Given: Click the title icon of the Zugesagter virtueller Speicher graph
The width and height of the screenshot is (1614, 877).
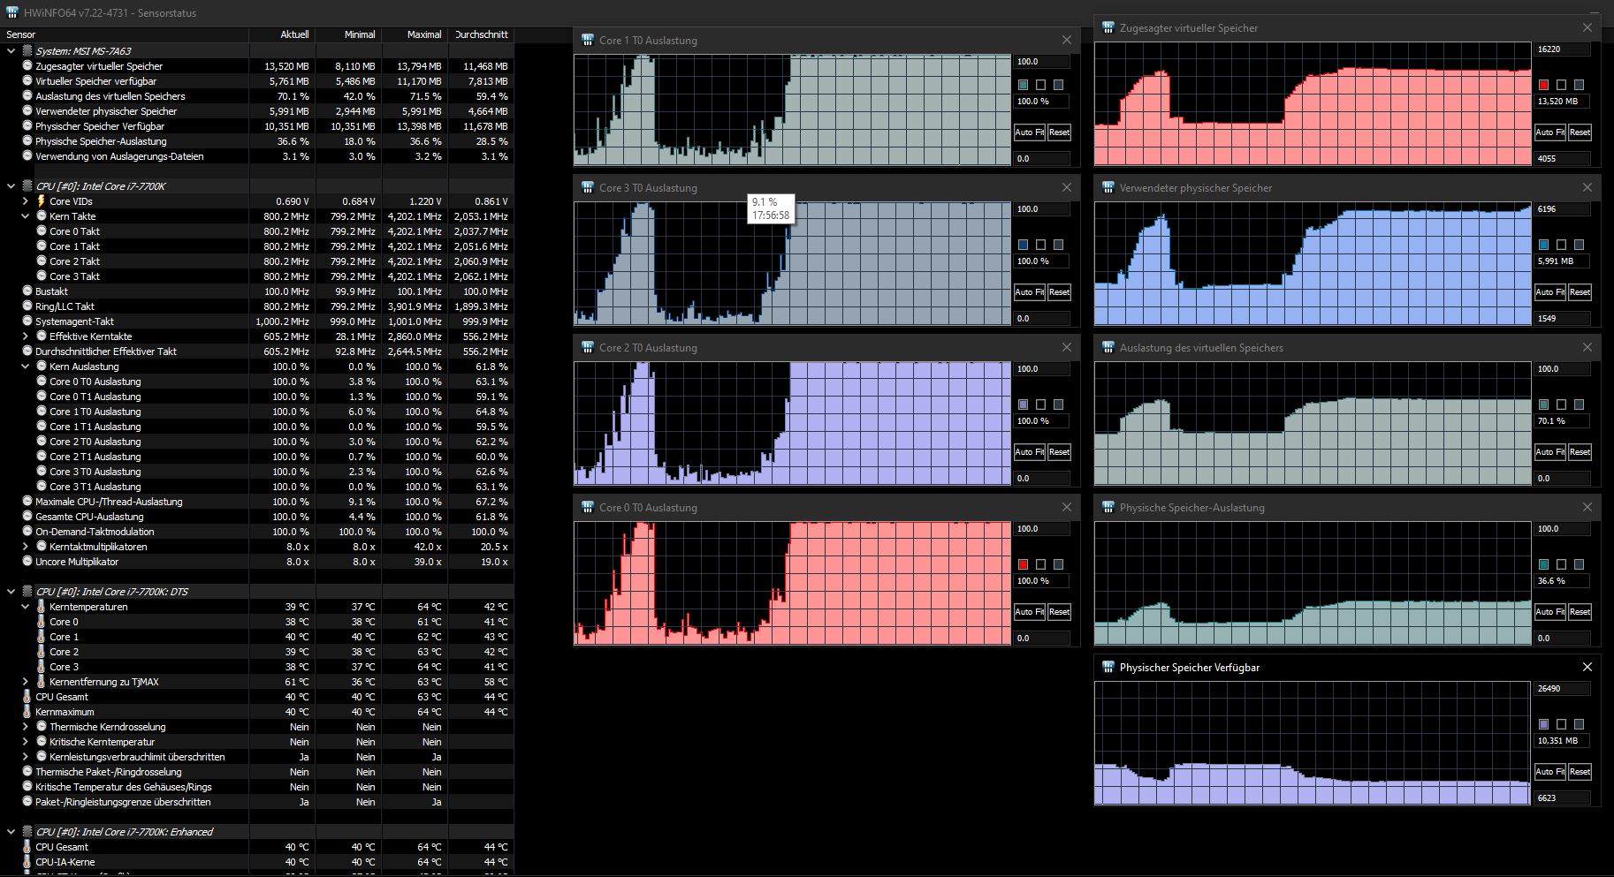Looking at the screenshot, I should (x=1108, y=27).
